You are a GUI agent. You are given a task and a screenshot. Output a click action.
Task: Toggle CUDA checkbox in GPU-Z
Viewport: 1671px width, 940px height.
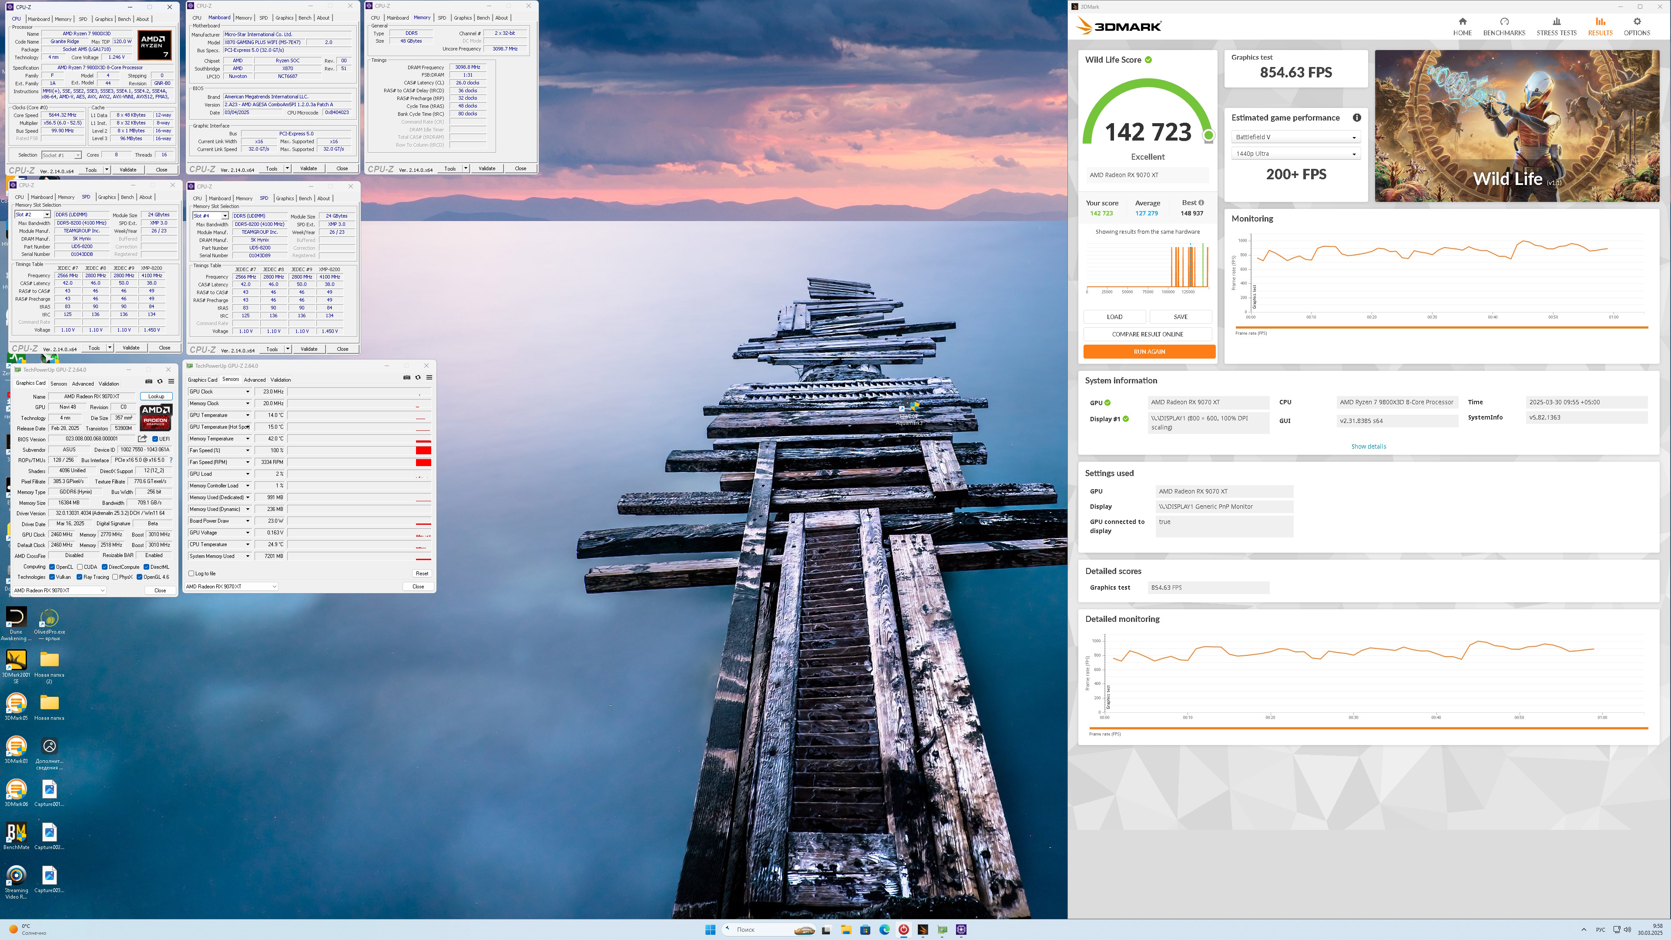click(80, 567)
